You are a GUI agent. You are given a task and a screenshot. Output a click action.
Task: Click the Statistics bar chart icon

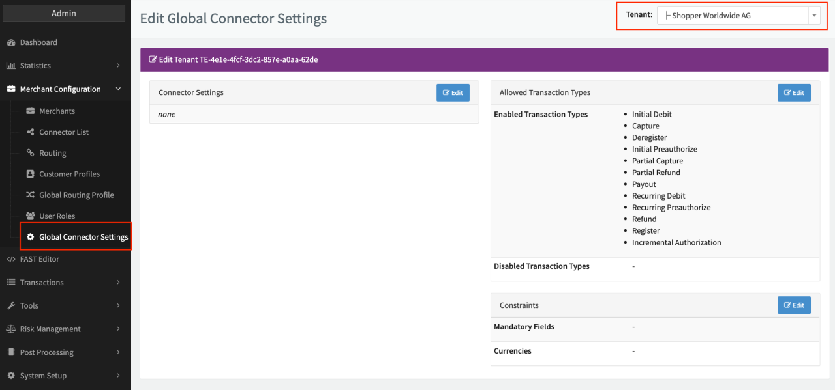point(11,66)
